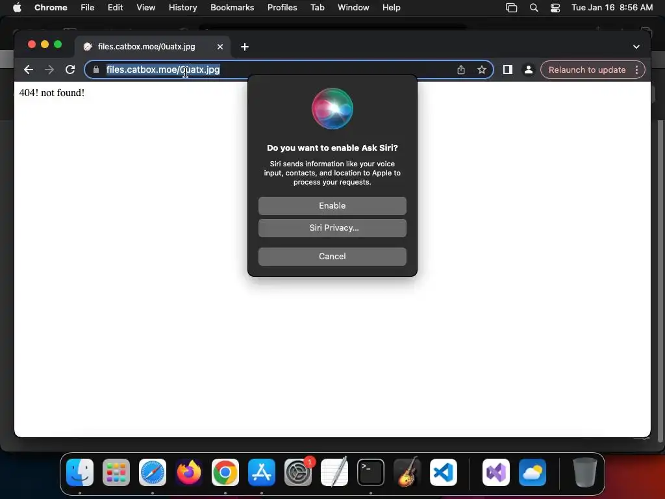Open Visual Studio Code from Dock

[x=444, y=472]
